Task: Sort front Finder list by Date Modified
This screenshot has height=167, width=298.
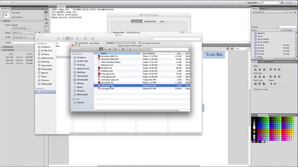Action: (x=155, y=54)
